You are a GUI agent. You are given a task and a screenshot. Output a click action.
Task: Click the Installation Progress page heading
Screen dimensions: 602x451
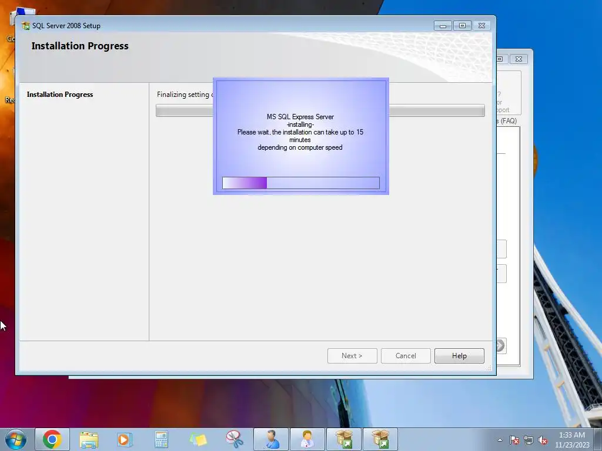[80, 46]
